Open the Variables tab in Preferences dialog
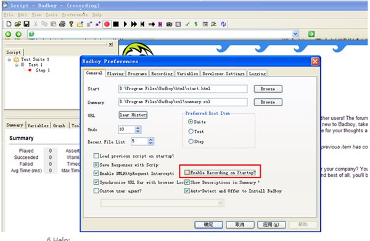Image resolution: width=370 pixels, height=241 pixels. point(187,74)
